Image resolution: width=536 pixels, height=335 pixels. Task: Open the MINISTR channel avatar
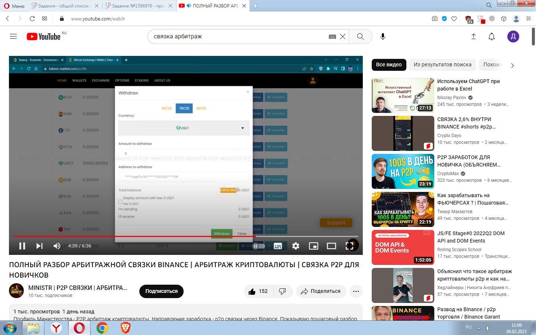(16, 291)
